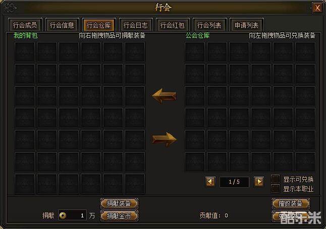Go to previous warehouse page arrow
The image size is (326, 229).
point(210,182)
